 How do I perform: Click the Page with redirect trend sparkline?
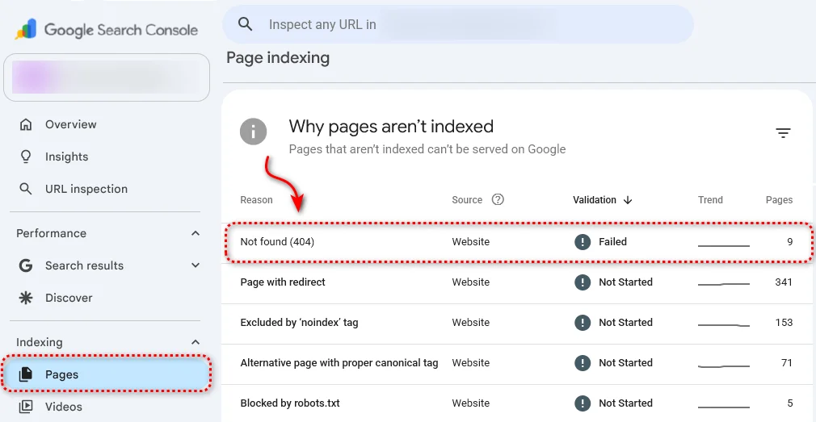[x=723, y=284]
